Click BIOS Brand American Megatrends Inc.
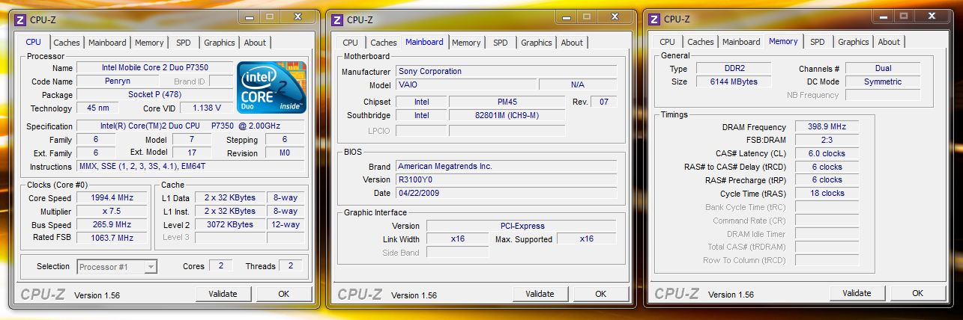 (506, 166)
